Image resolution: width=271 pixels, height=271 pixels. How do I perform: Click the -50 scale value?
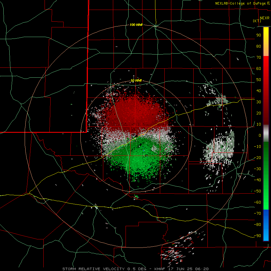click(x=257, y=191)
